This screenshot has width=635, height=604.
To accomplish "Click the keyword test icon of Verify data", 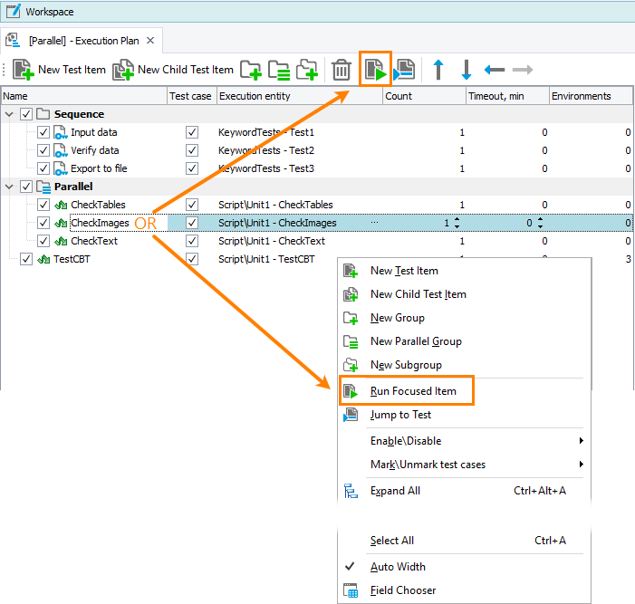I will click(61, 150).
